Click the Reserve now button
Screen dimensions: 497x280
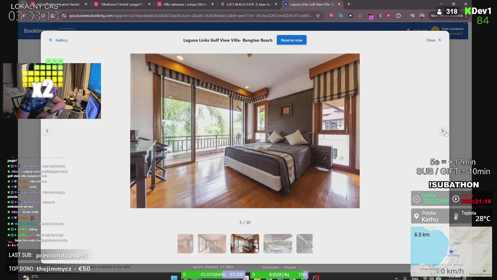click(x=292, y=40)
